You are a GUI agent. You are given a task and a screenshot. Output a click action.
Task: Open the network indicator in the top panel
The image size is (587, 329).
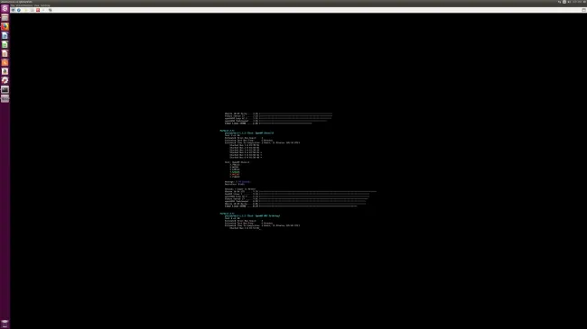point(559,2)
